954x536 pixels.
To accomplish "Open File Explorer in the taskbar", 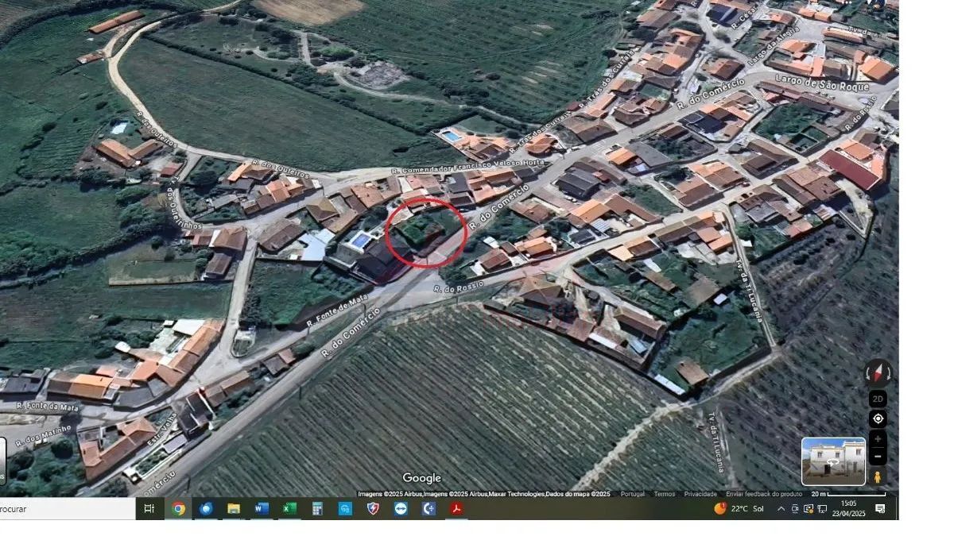I will point(234,509).
